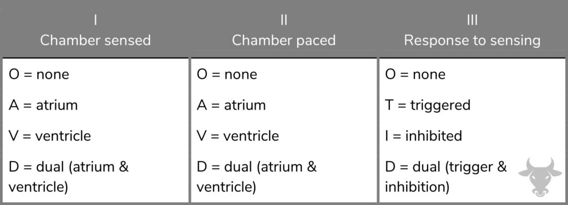Select the 'Chamber paced' column header
The height and width of the screenshot is (205, 568).
point(283,40)
